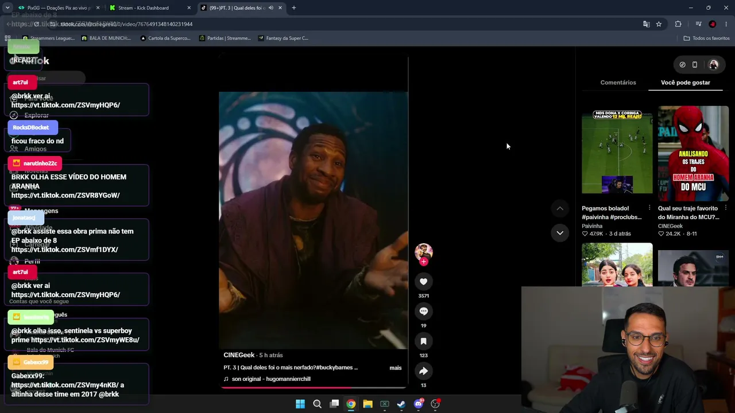Open the "son original - hugomannierrchill" sound link

[271, 379]
